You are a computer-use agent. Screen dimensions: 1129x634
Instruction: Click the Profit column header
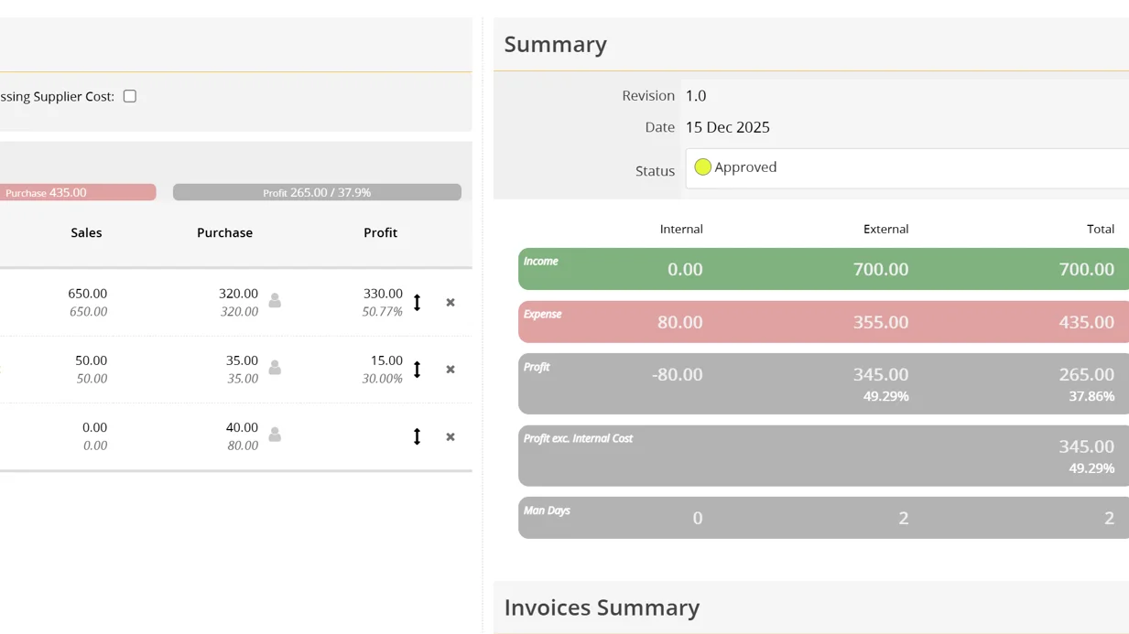coord(380,232)
